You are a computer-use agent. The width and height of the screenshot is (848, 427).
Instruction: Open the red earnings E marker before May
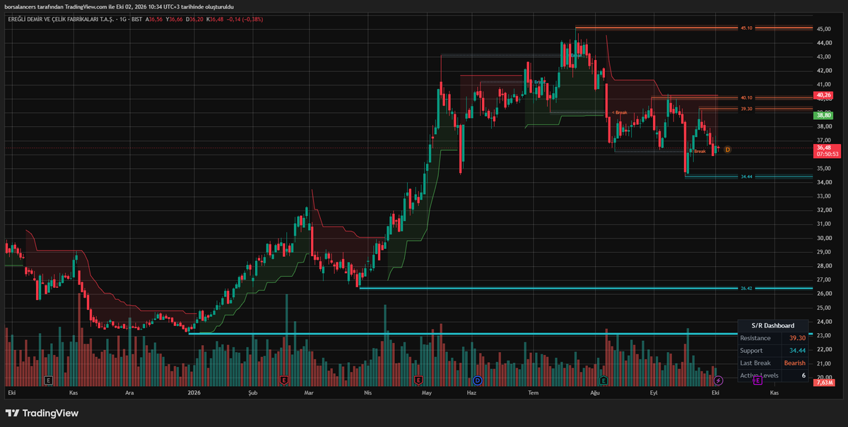click(x=418, y=380)
